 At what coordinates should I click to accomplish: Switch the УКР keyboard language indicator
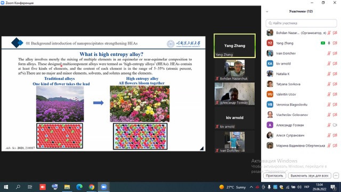click(x=307, y=187)
